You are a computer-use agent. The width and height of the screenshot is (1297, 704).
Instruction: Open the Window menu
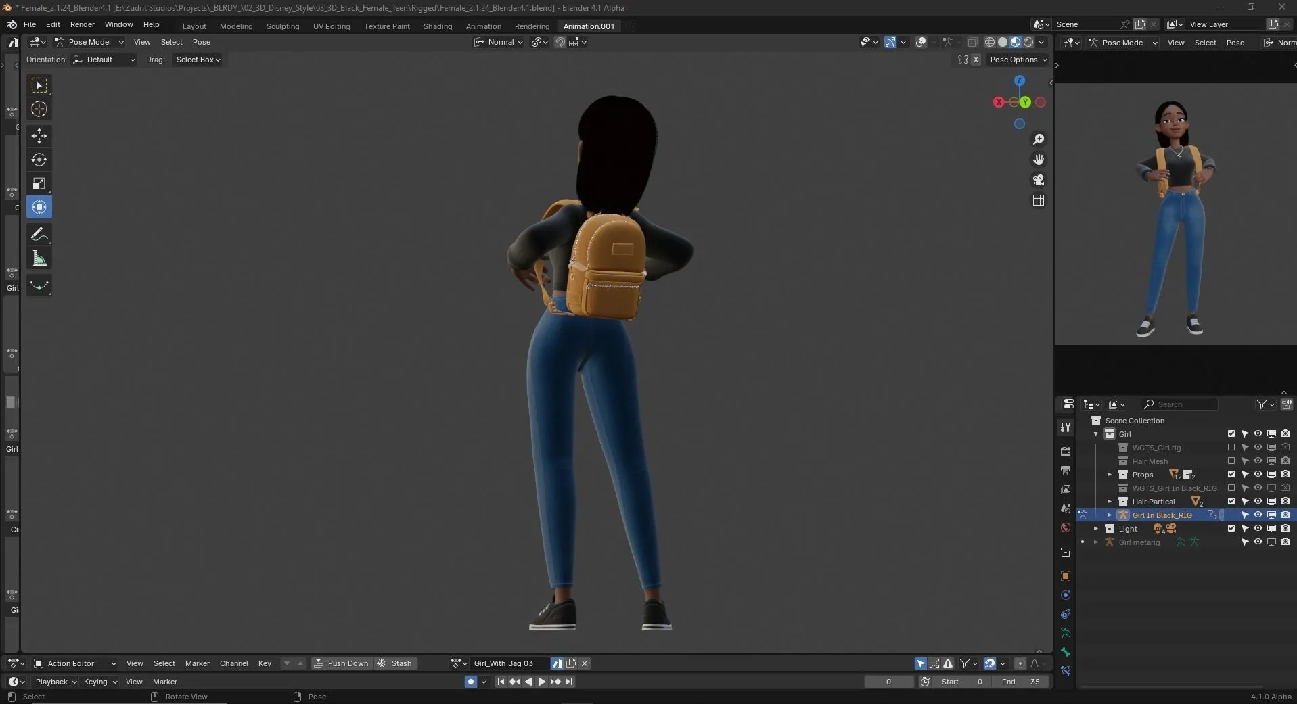(118, 24)
